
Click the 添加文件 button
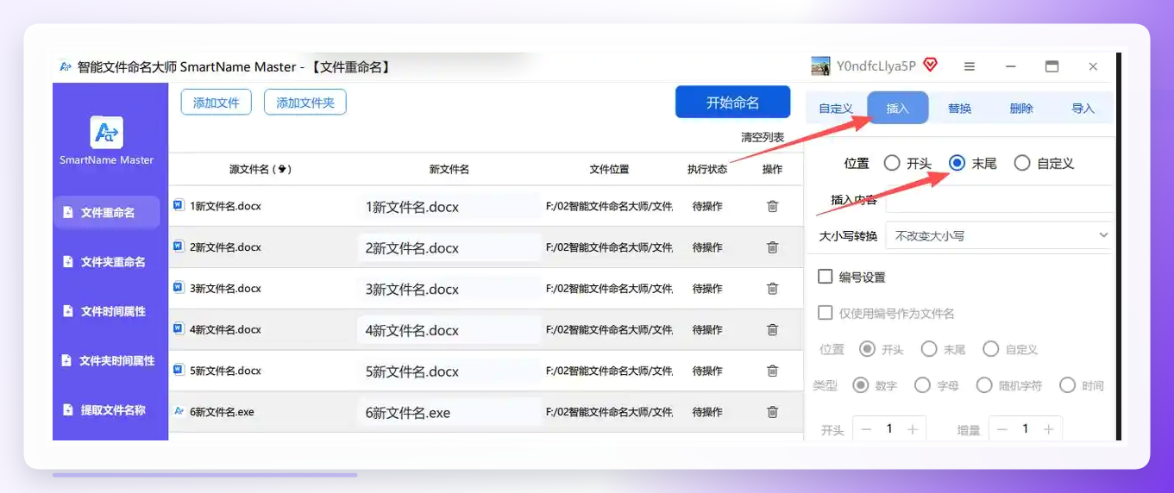point(217,103)
